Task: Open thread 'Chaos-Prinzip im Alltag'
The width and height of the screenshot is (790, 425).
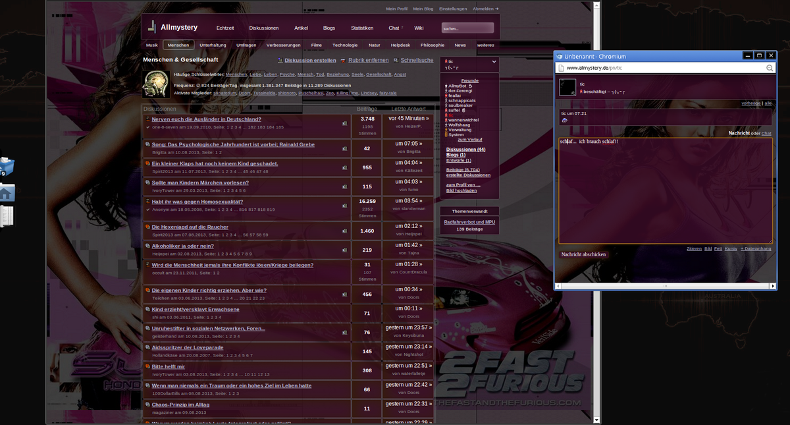Action: [x=181, y=405]
